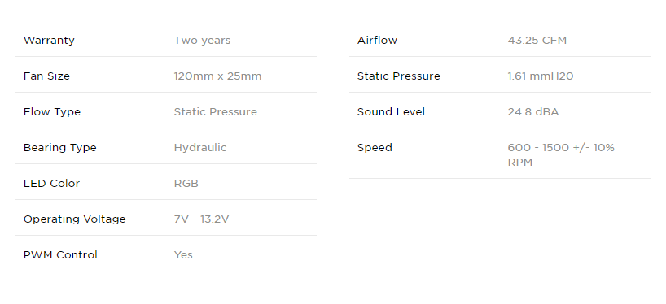
Task: Select the RGB value text
Action: [x=186, y=184]
